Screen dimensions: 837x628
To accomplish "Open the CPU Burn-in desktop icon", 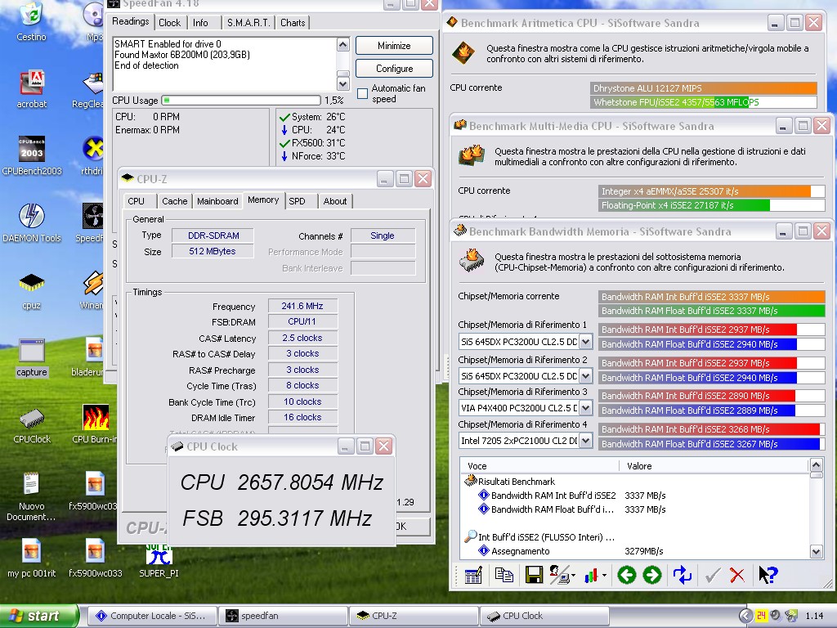I will 95,424.
